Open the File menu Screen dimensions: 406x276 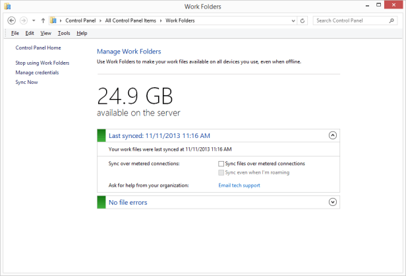pyautogui.click(x=14, y=33)
